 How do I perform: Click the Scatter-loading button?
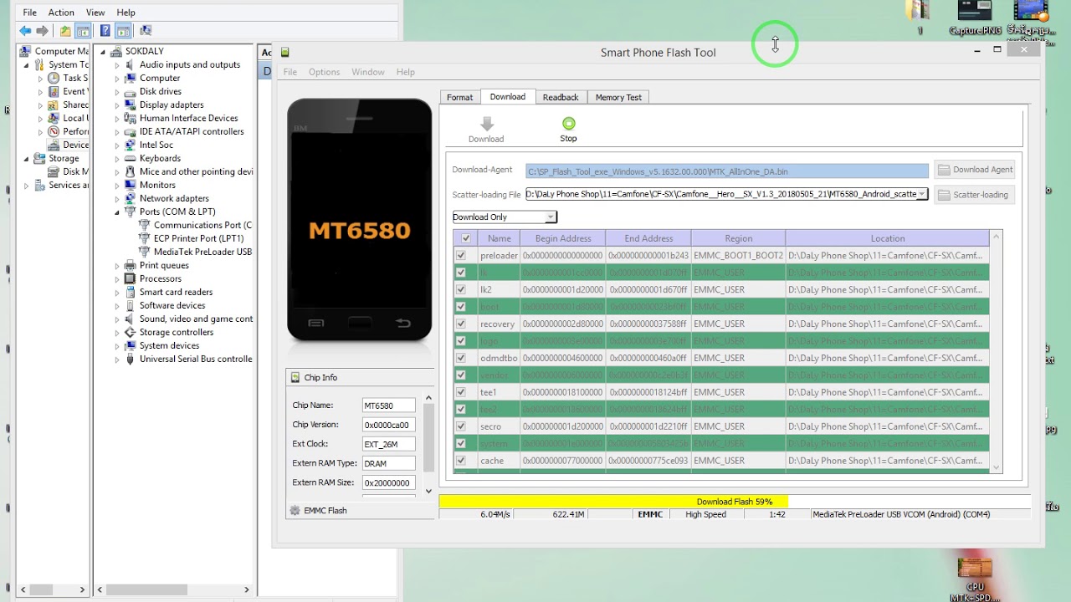pos(974,195)
